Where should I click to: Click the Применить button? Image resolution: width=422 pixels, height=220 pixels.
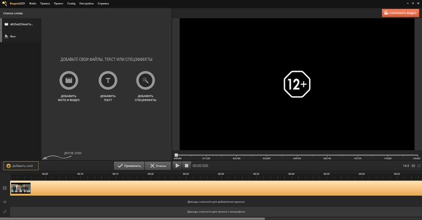pyautogui.click(x=129, y=166)
